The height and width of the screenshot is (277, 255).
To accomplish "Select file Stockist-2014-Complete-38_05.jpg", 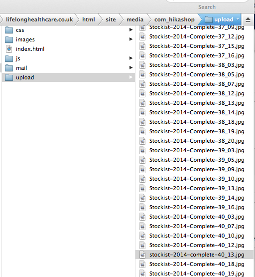I will [x=197, y=74].
